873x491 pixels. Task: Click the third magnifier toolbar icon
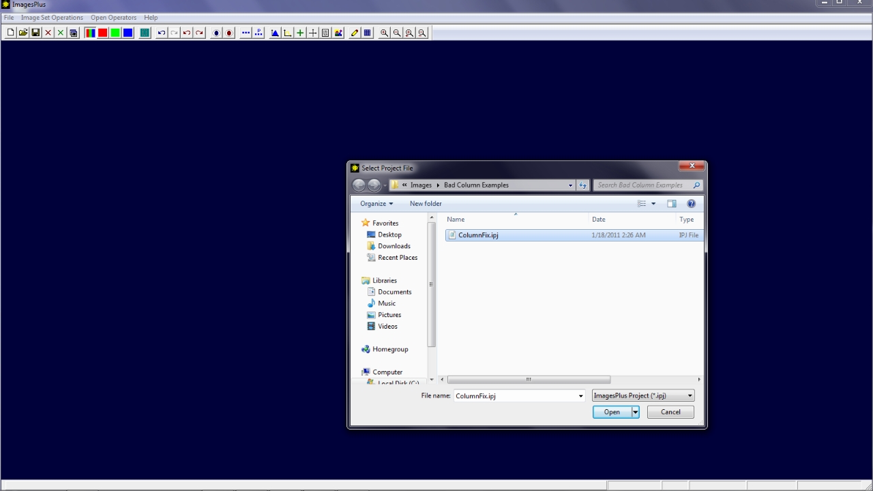point(409,33)
